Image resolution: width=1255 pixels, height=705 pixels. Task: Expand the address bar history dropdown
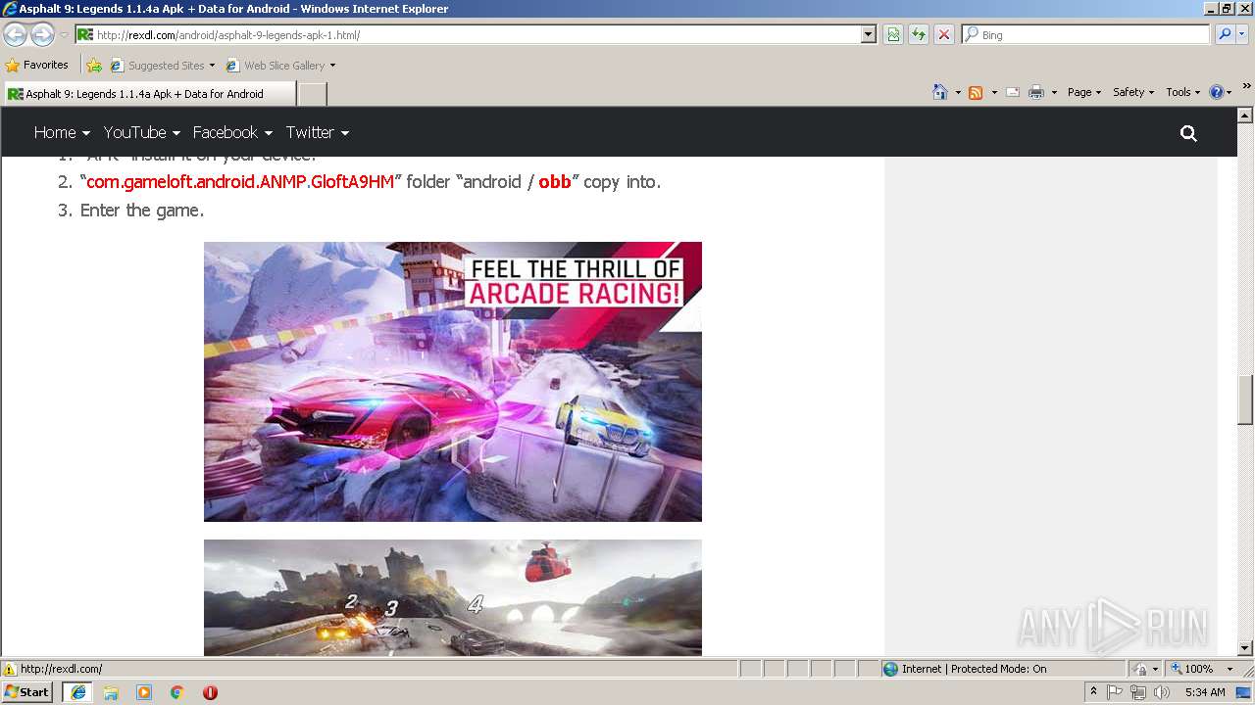pos(868,34)
